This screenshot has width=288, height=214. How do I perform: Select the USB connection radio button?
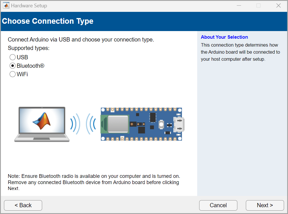point(12,57)
